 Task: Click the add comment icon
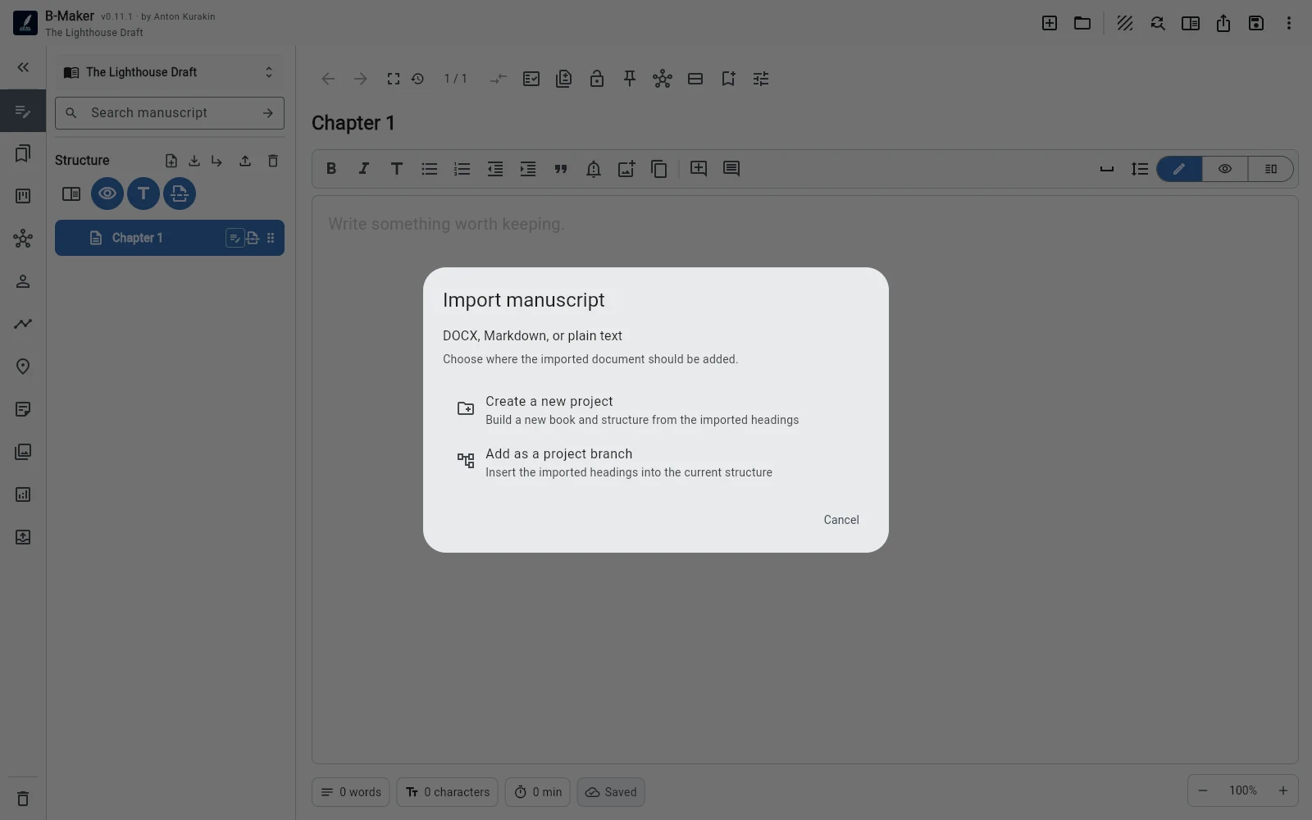point(699,169)
